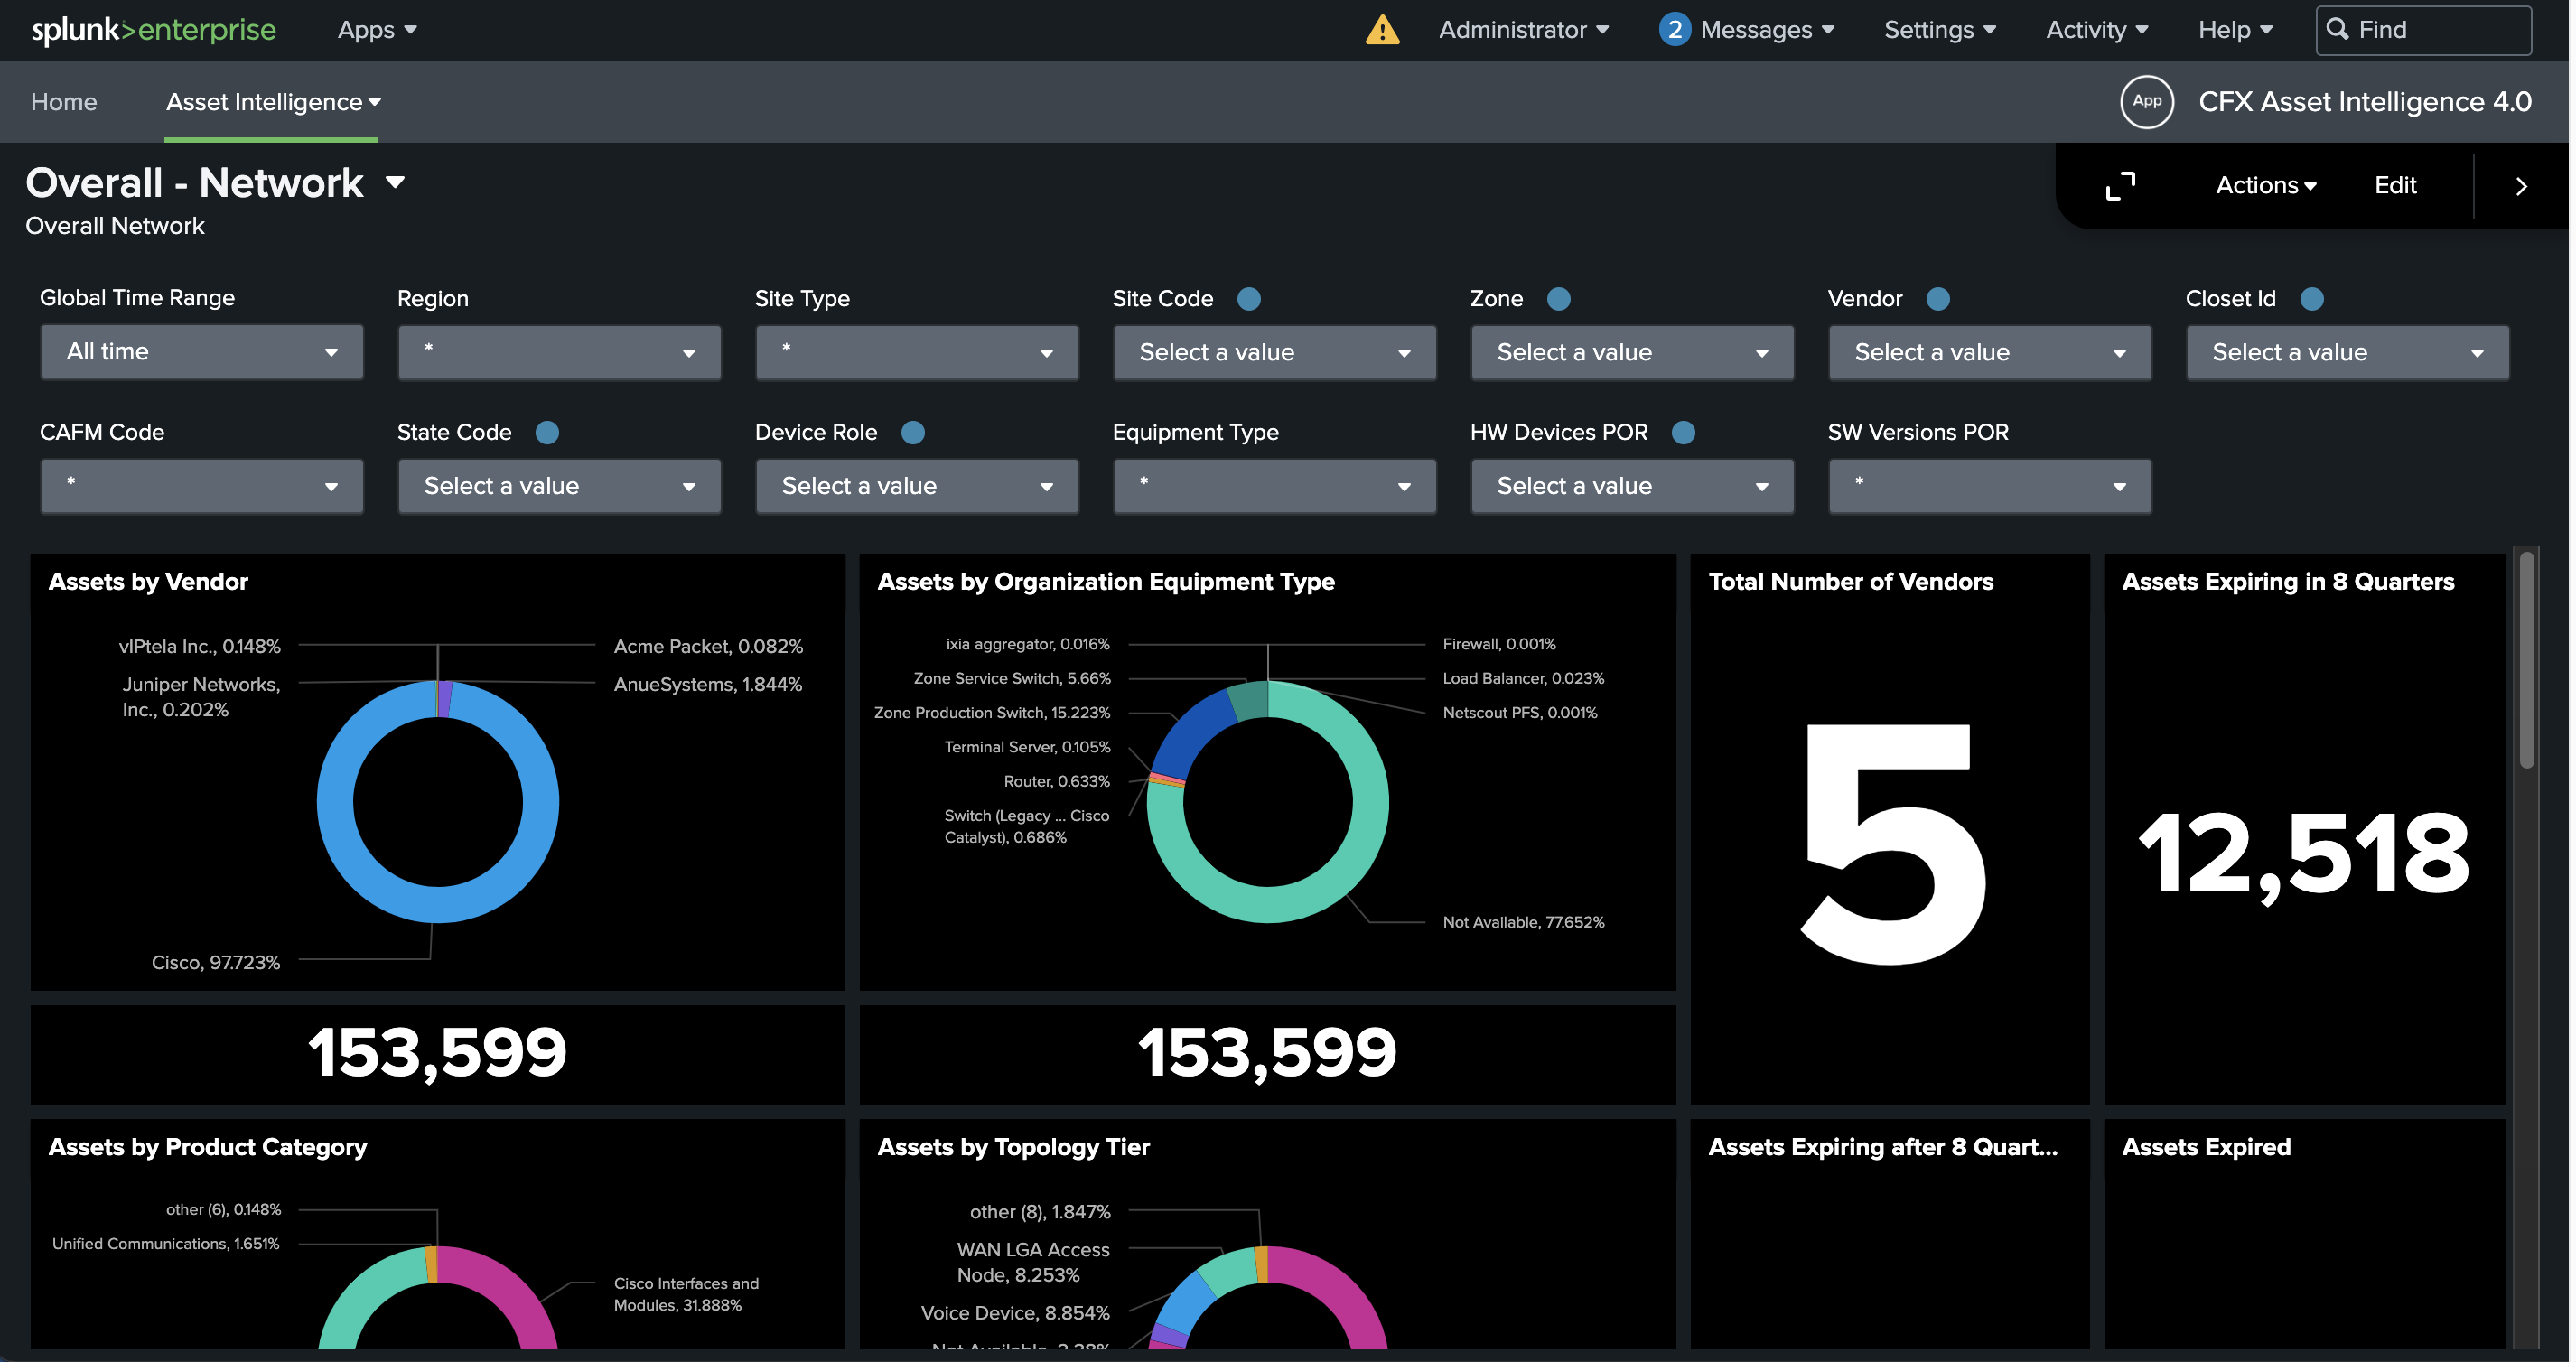
Task: Open the Asset Intelligence navigation menu
Action: click(x=273, y=102)
